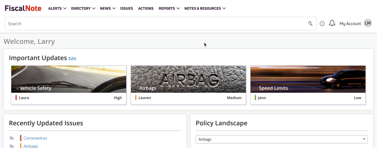
Task: Click green priority marker beside Jenn
Action: point(255,98)
